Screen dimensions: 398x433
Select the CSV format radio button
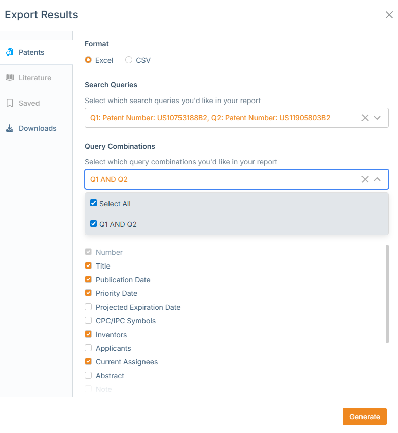(129, 60)
